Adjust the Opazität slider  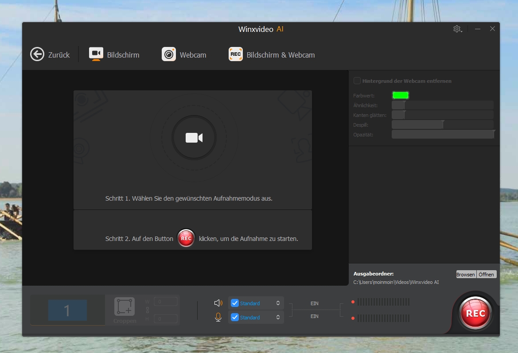tap(443, 134)
